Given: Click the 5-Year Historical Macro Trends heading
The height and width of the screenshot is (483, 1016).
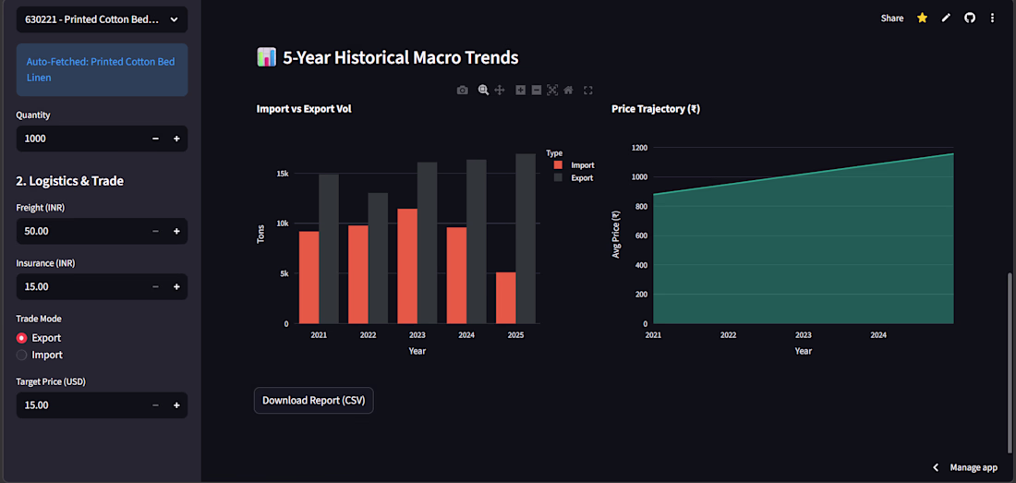Looking at the screenshot, I should point(401,57).
